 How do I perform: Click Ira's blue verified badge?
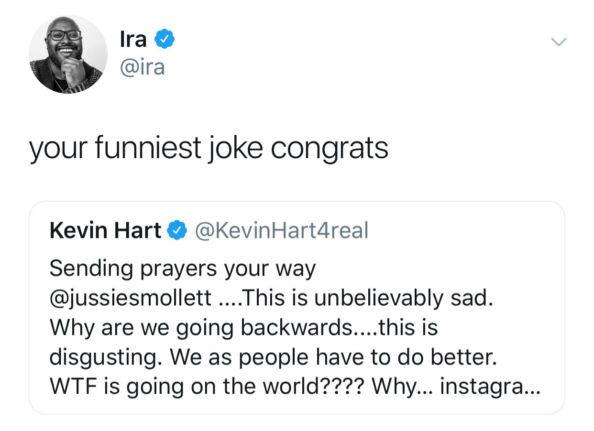point(164,40)
